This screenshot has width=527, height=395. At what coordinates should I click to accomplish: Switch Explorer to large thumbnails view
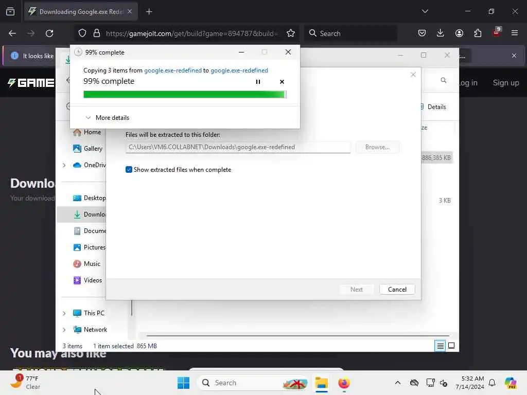451,346
